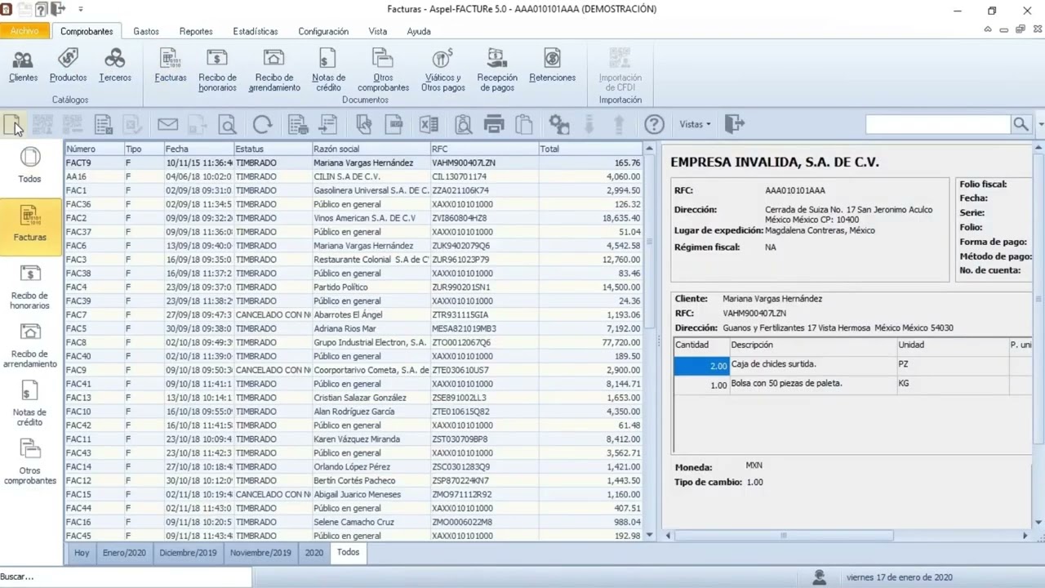This screenshot has height=588, width=1045.
Task: Open the Archivo menu
Action: (x=24, y=31)
